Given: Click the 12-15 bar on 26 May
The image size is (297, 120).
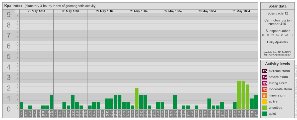Looking at the screenshot, I should pyautogui.click(x=73, y=102).
